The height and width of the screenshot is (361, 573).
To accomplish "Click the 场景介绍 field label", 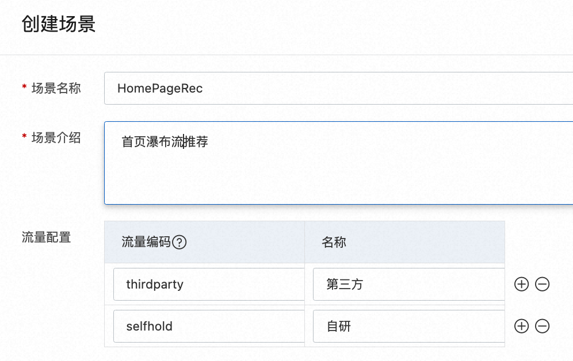I will (x=56, y=137).
